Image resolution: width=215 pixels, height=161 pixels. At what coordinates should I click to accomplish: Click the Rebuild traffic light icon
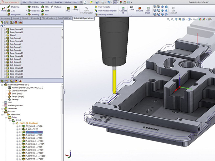tap(121, 2)
